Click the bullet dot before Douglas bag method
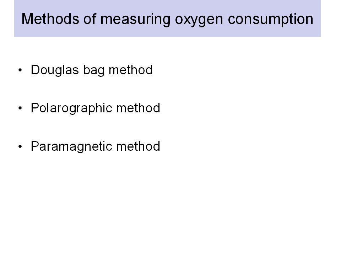Screen dimensions: 341x256 [x=20, y=70]
